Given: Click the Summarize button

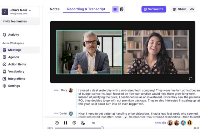Looking at the screenshot, I should point(153,9).
